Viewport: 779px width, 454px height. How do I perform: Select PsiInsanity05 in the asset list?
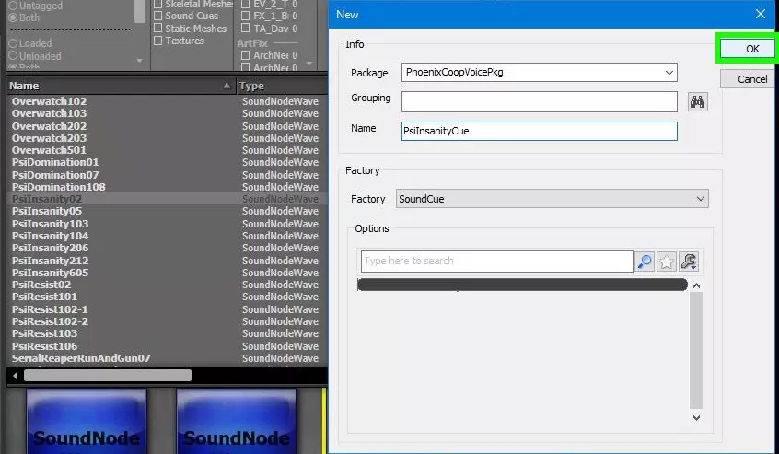[x=47, y=211]
